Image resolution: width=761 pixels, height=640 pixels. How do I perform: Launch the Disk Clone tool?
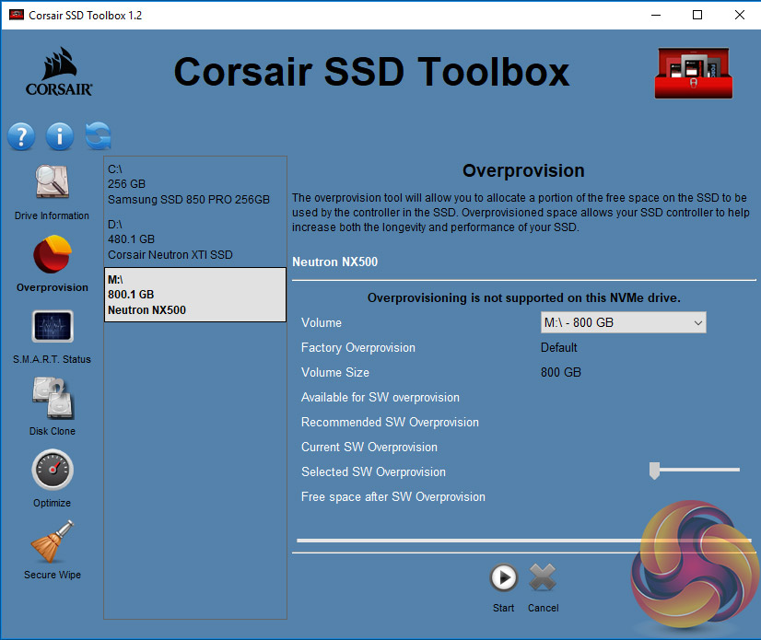coord(52,401)
